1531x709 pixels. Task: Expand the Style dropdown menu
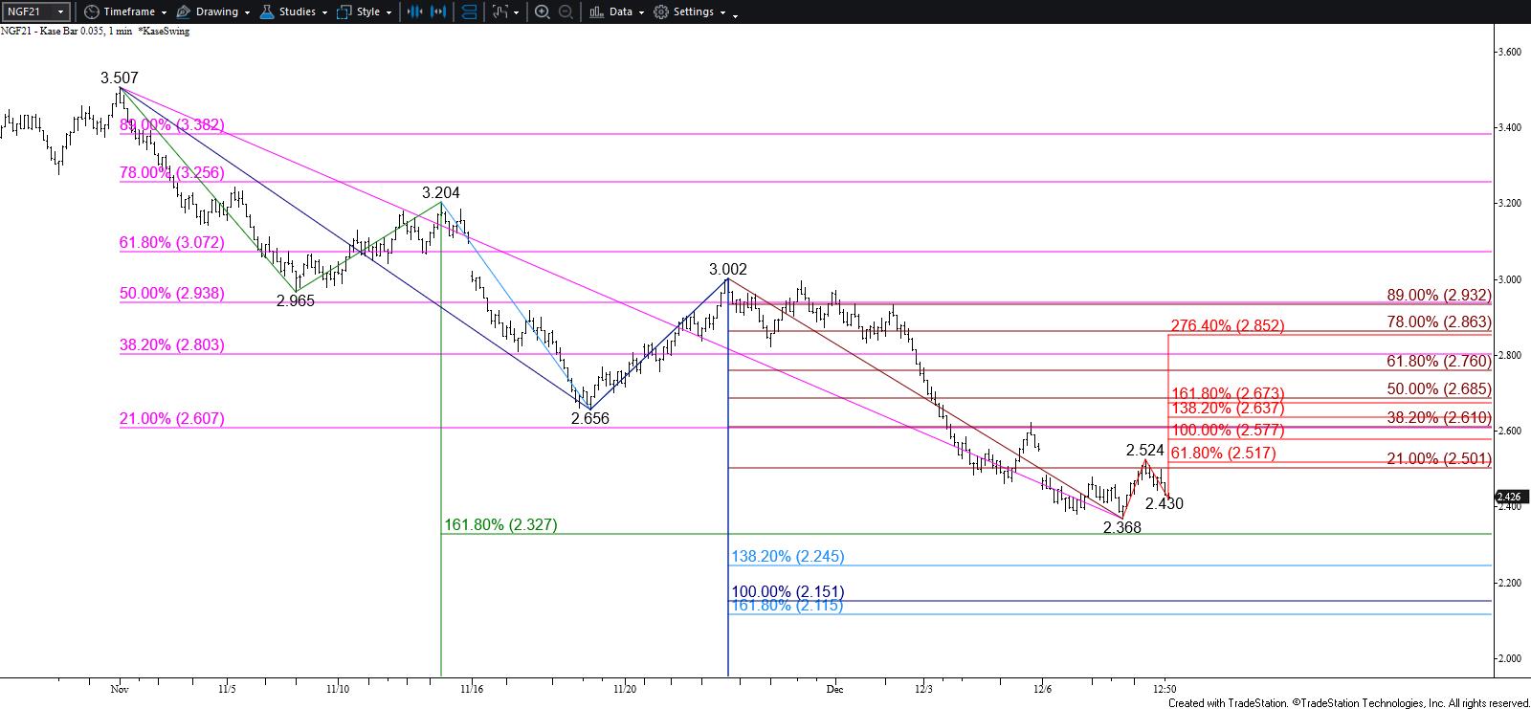(x=388, y=12)
